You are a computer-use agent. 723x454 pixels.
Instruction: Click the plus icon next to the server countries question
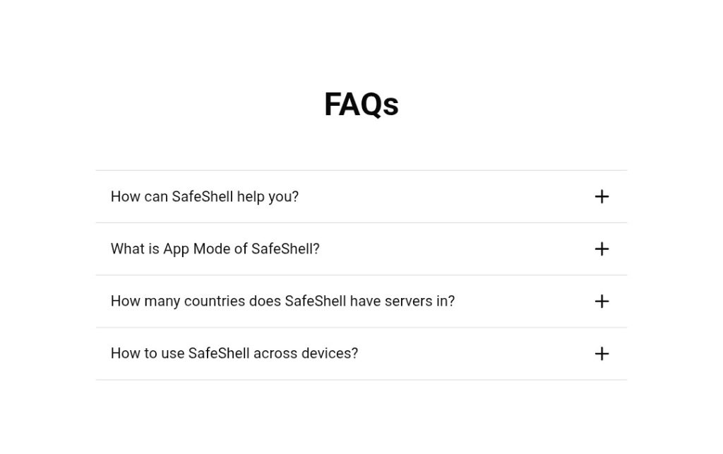click(602, 301)
